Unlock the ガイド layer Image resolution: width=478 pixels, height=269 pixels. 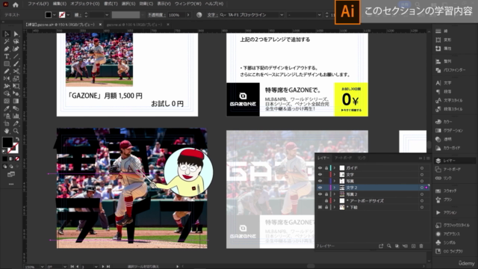click(x=326, y=168)
